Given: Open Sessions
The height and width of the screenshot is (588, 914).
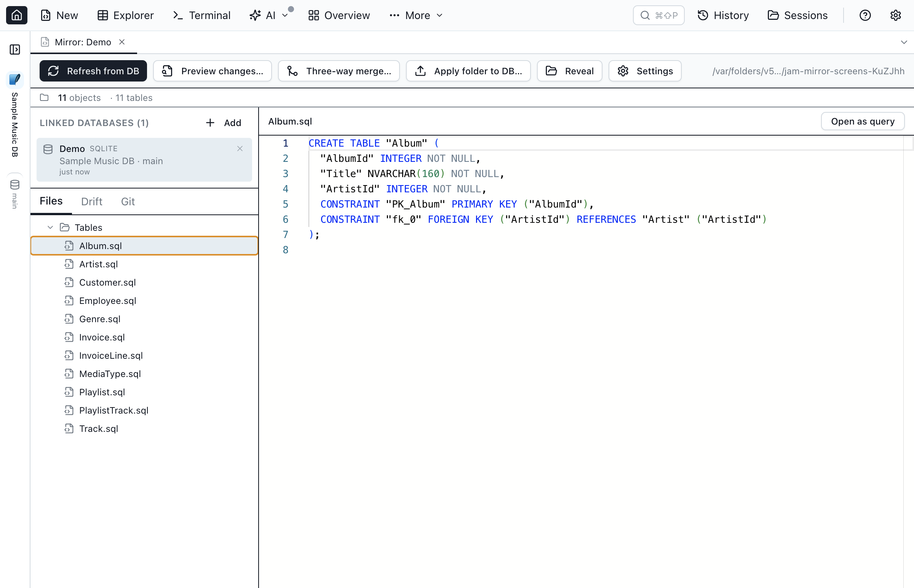Looking at the screenshot, I should coord(797,15).
